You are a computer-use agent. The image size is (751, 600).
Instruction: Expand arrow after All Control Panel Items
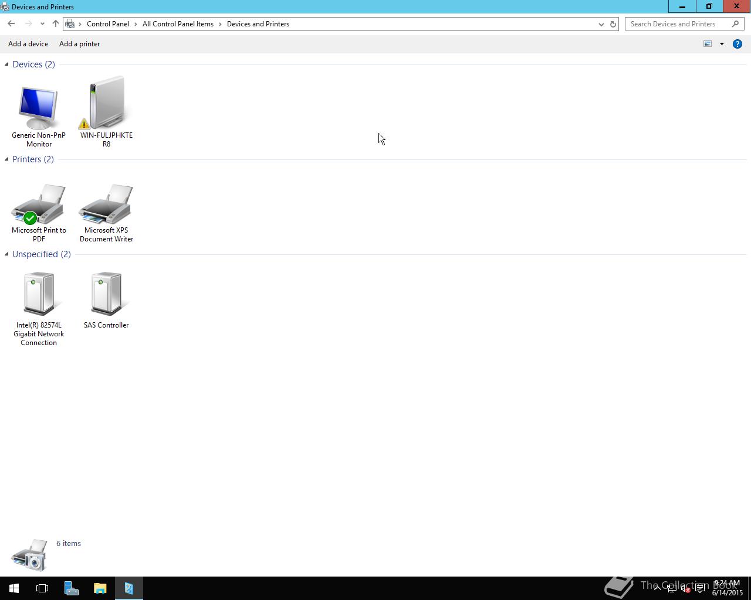[x=221, y=24]
